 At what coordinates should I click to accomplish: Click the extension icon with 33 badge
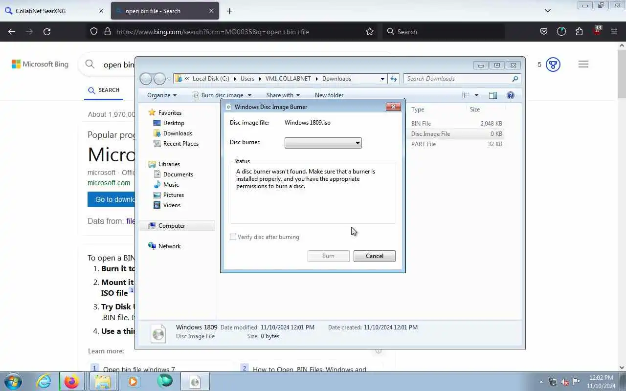click(597, 31)
